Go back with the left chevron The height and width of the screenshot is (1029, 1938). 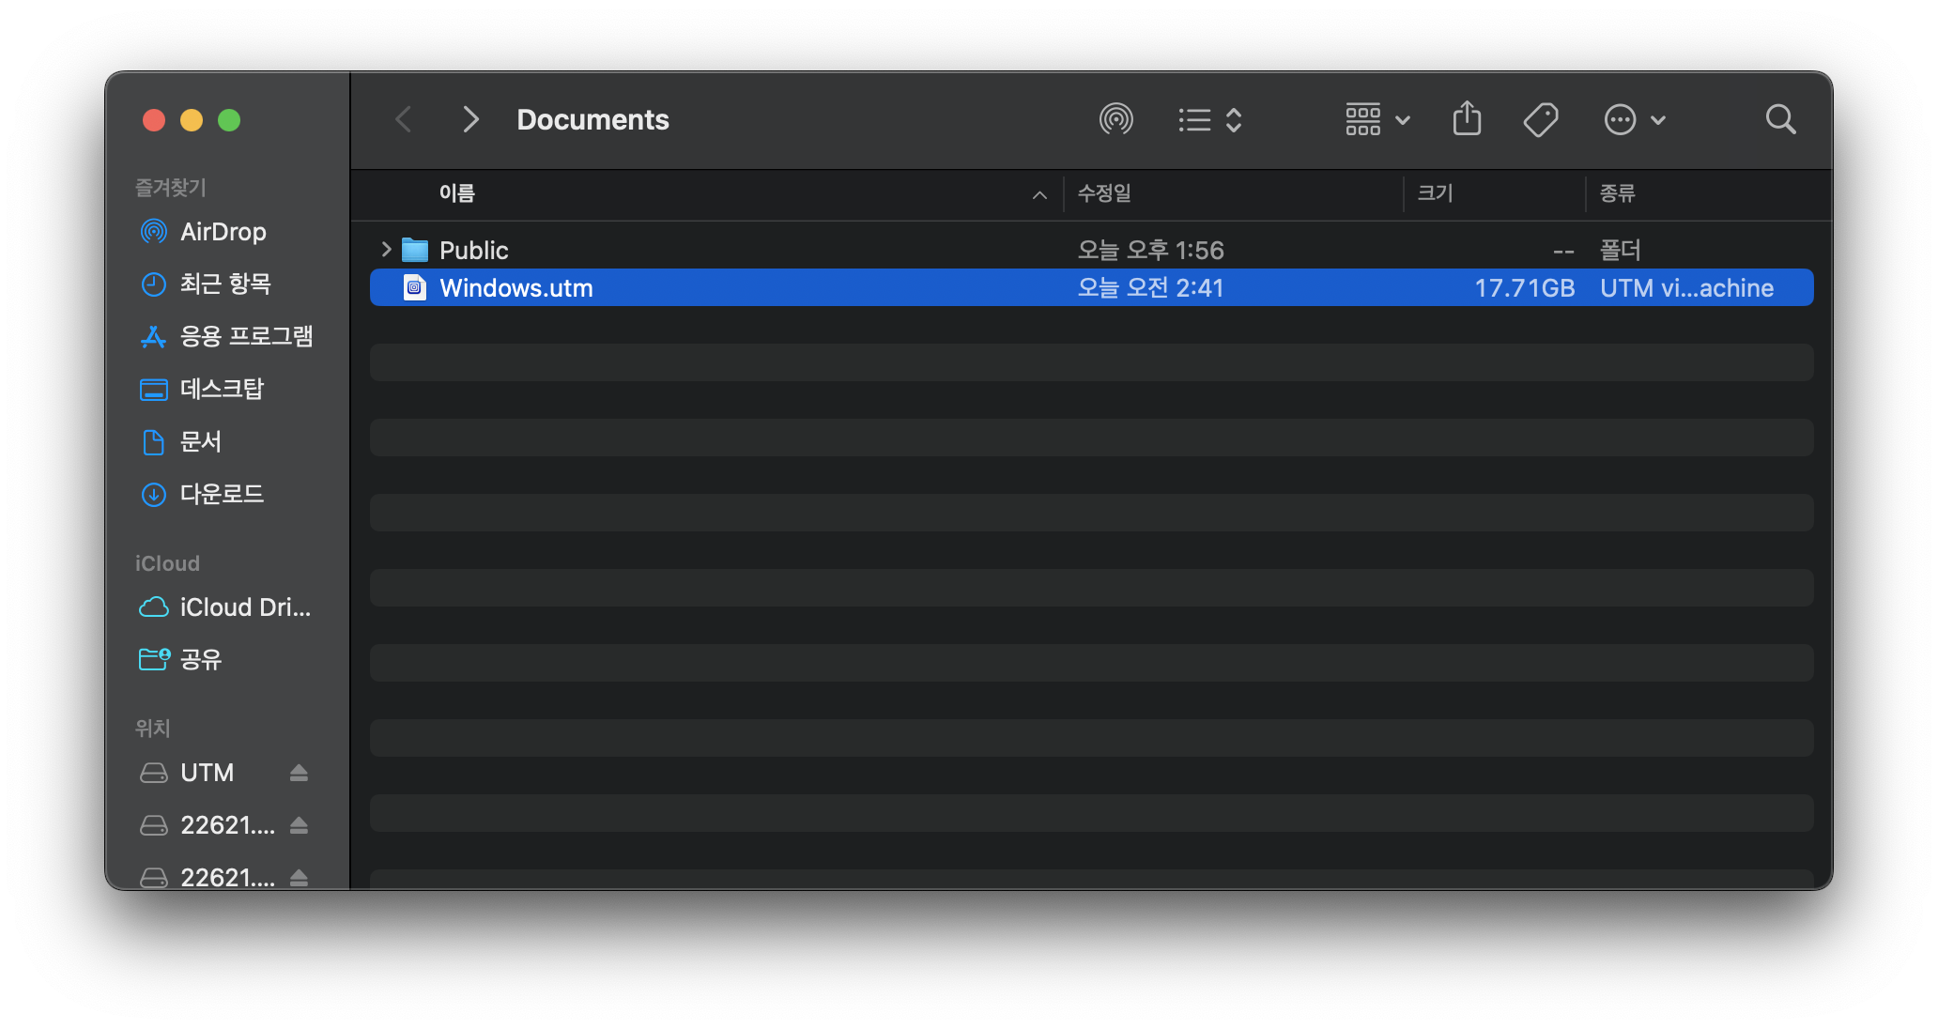click(404, 119)
